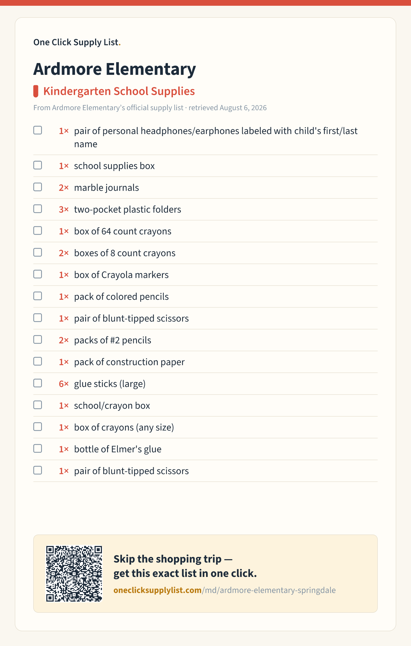Mark marble journals as purchased
Screen dimensions: 411x646
38,187
